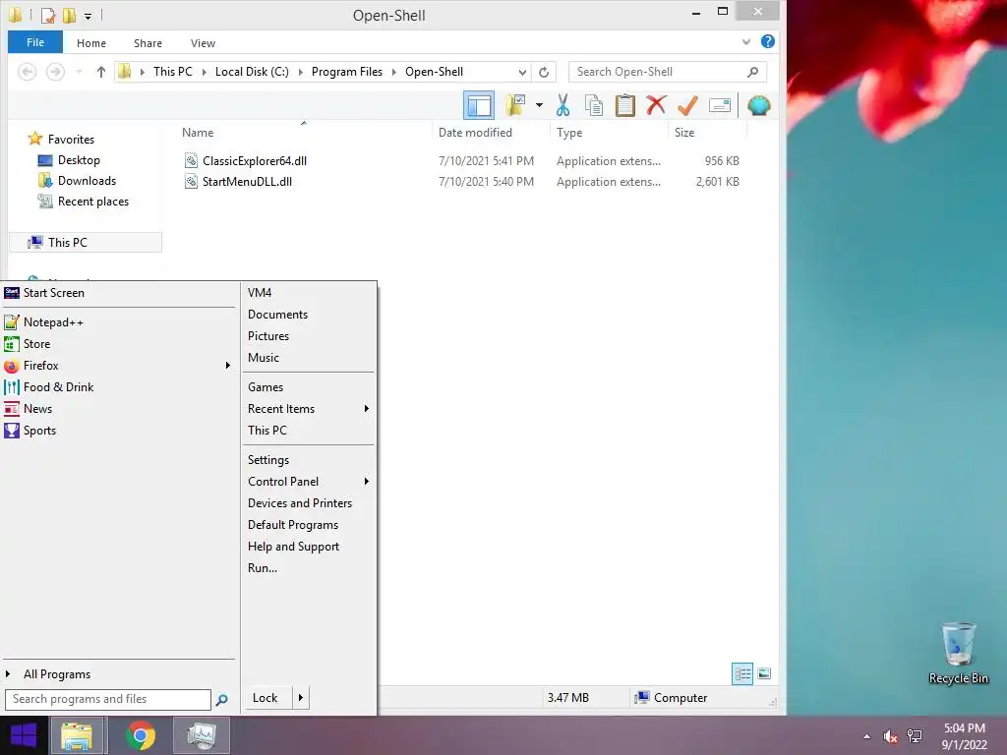Expand breadcrumb arrow after Program Files

pyautogui.click(x=394, y=72)
